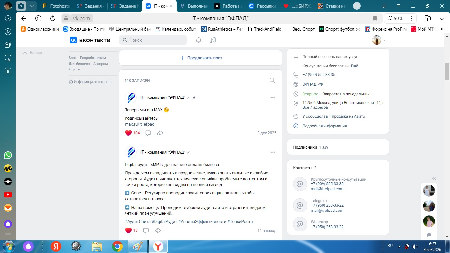Go back with the browser back arrow
Image resolution: width=450 pixels, height=253 pixels.
(x=23, y=18)
